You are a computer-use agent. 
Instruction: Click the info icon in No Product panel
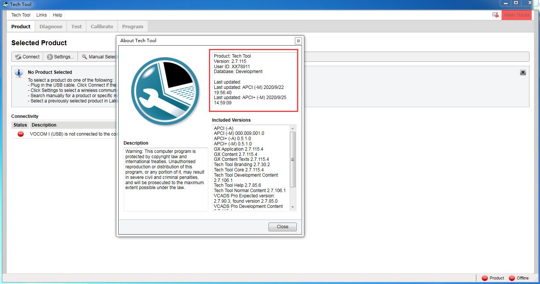(x=19, y=73)
